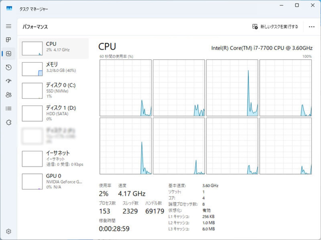321x240 pixels.
Task: Select ディスク 0 (C:) SSD item
Action: click(x=54, y=91)
